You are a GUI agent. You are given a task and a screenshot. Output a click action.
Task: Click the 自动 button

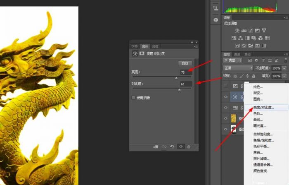coord(185,63)
